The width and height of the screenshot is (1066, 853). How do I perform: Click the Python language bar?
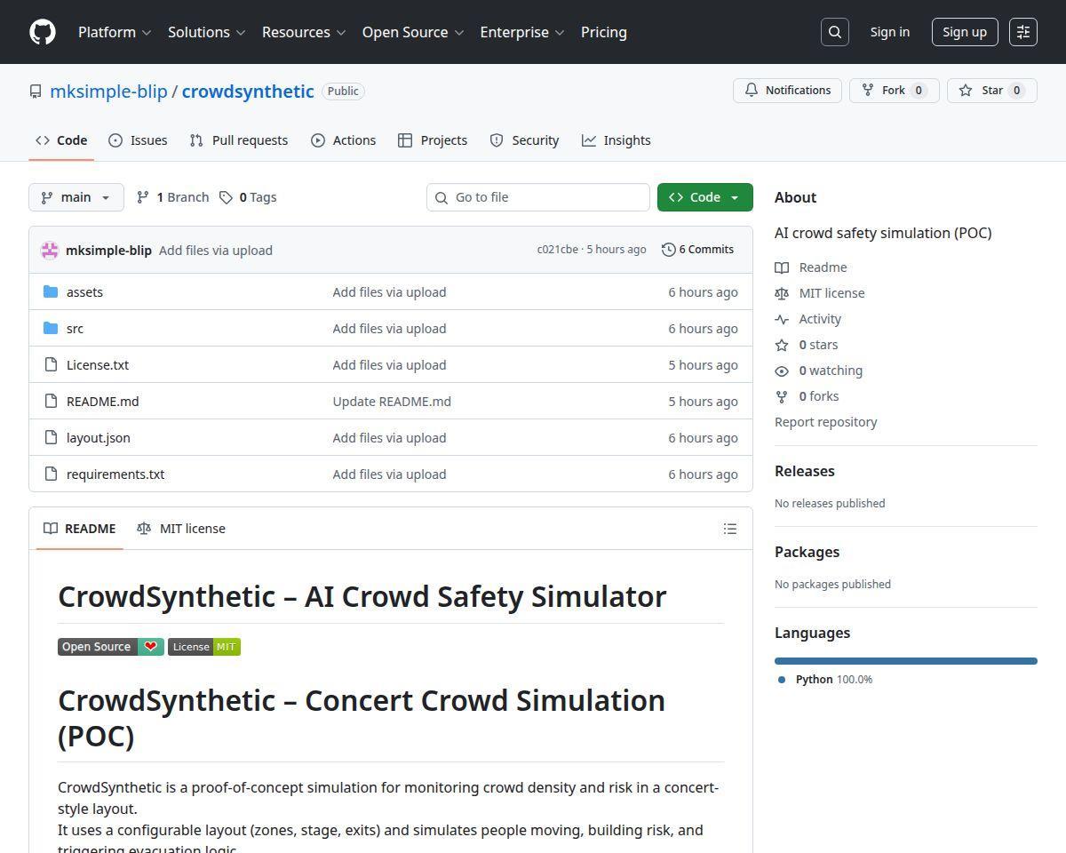pos(906,661)
